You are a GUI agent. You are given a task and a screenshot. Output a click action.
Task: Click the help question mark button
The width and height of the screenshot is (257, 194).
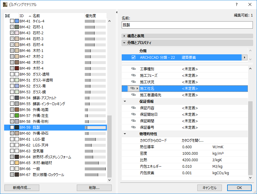click(237, 4)
